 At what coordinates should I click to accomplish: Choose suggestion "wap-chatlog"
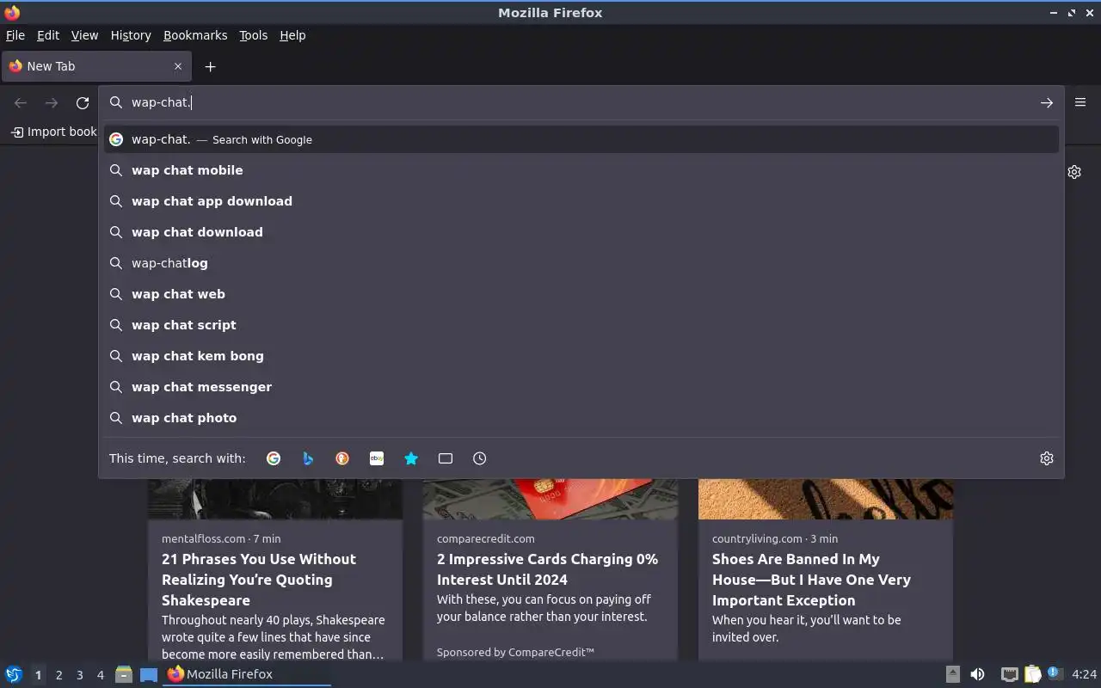pos(581,263)
